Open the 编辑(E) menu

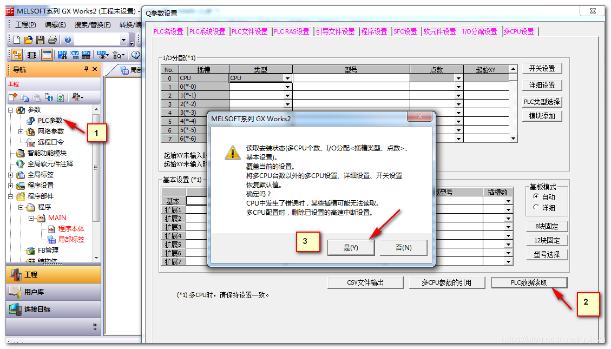(55, 25)
